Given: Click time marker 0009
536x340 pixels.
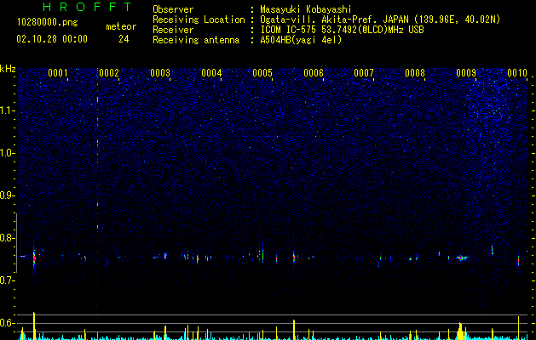Looking at the screenshot, I should point(466,72).
